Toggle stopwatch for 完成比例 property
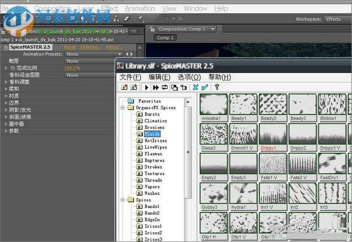Screen dimensions: 352x242 click(x=13, y=68)
